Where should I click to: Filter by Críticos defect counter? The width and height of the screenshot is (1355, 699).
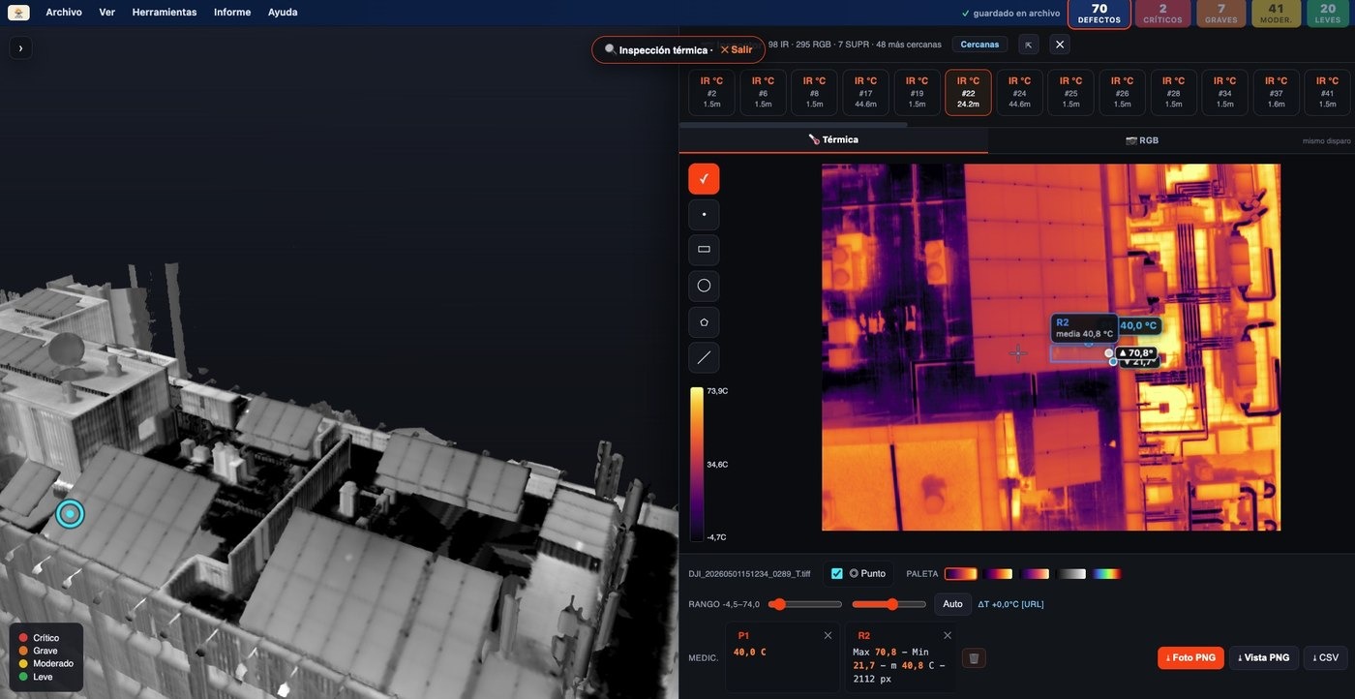point(1162,14)
